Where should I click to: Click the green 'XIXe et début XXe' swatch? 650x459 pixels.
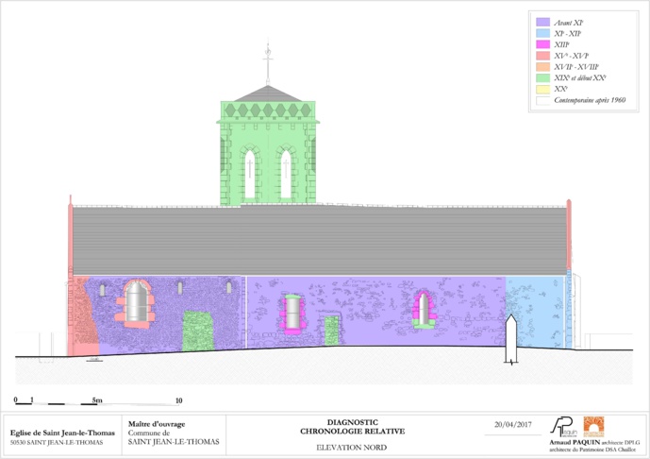(542, 76)
